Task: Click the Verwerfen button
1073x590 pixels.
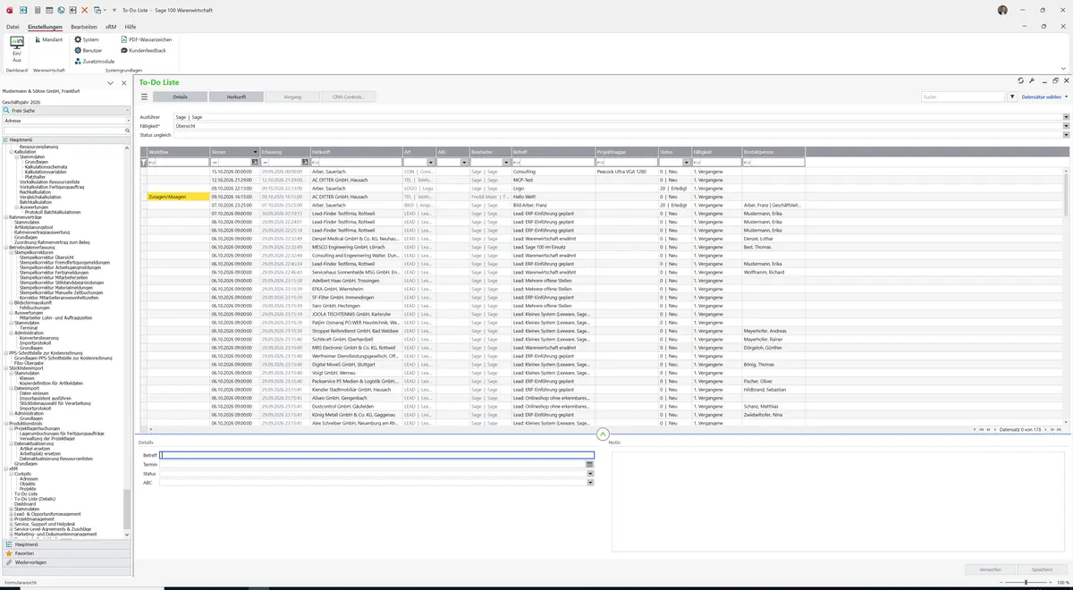Action: 990,569
